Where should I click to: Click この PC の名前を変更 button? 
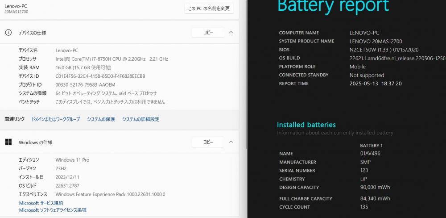(x=209, y=8)
